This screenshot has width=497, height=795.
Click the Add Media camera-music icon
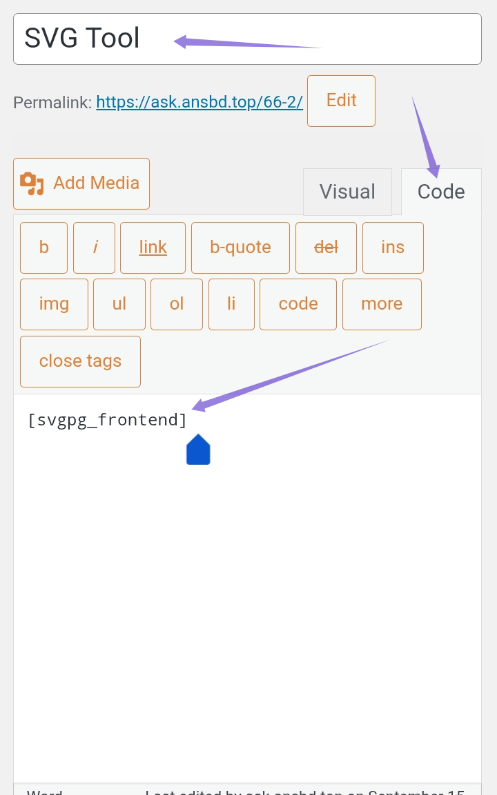click(x=32, y=183)
